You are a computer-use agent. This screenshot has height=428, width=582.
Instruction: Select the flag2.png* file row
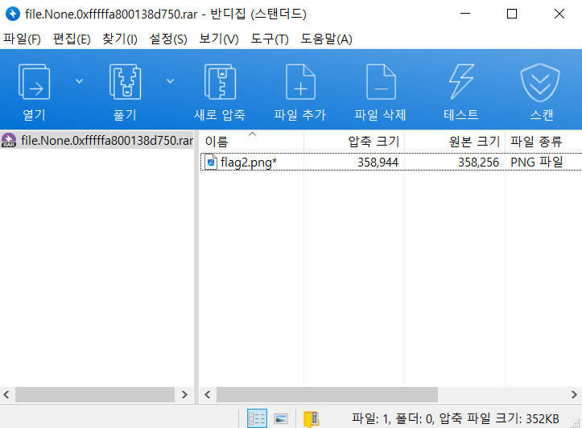(391, 162)
